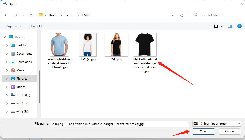The height and width of the screenshot is (140, 245).
Task: Click the Open button
Action: click(x=204, y=131)
